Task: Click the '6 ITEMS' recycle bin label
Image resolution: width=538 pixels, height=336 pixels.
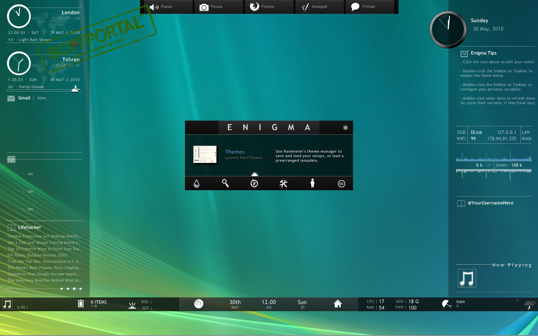Action: [99, 302]
